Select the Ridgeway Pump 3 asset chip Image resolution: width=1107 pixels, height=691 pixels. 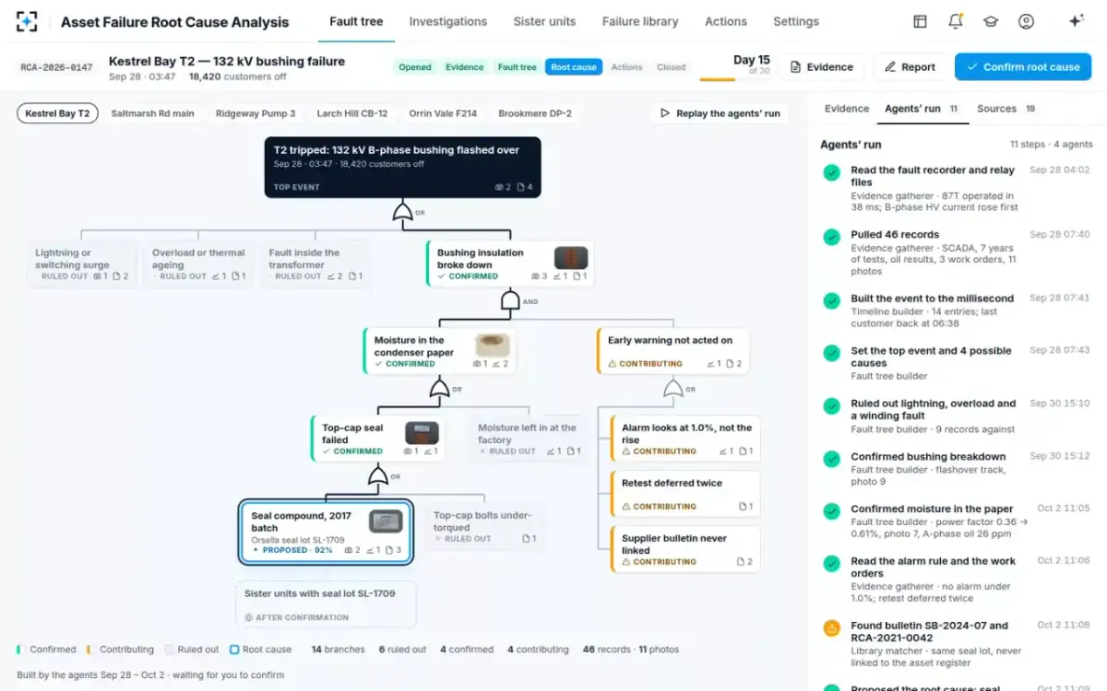[256, 113]
